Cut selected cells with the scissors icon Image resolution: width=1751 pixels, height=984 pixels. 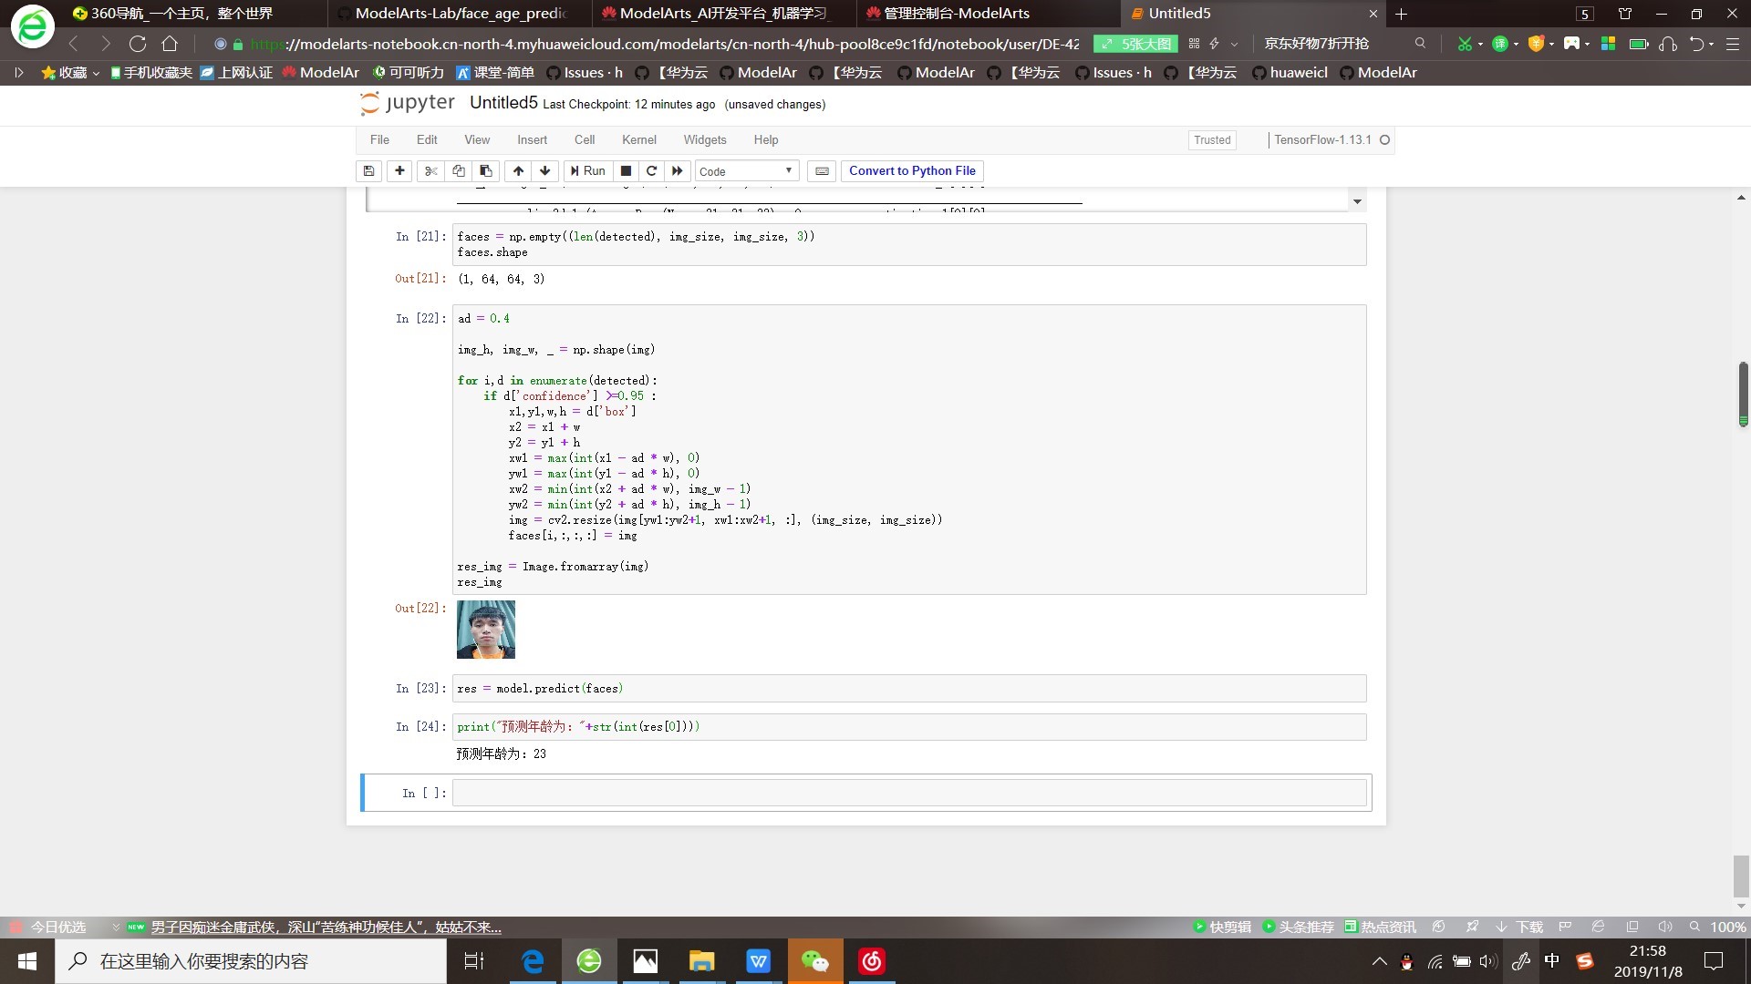(x=431, y=170)
